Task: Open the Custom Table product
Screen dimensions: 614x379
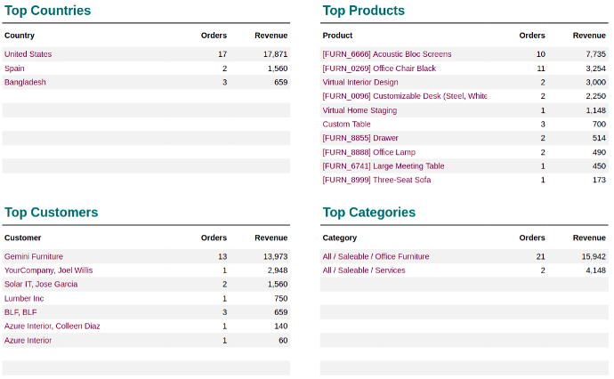Action: click(x=346, y=125)
